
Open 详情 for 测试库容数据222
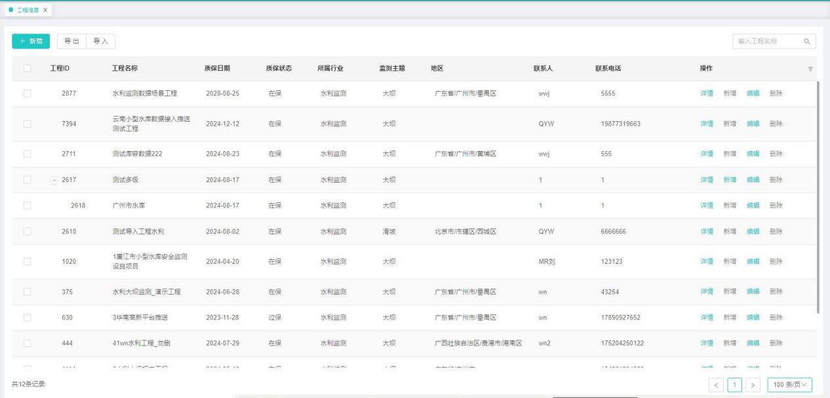[x=707, y=154]
